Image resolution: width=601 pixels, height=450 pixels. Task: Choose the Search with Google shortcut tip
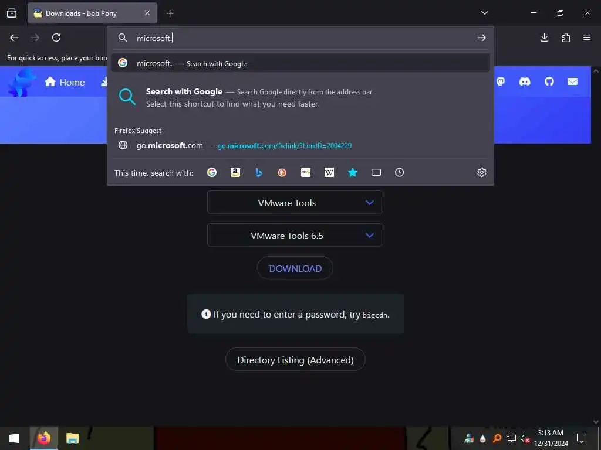(x=300, y=98)
